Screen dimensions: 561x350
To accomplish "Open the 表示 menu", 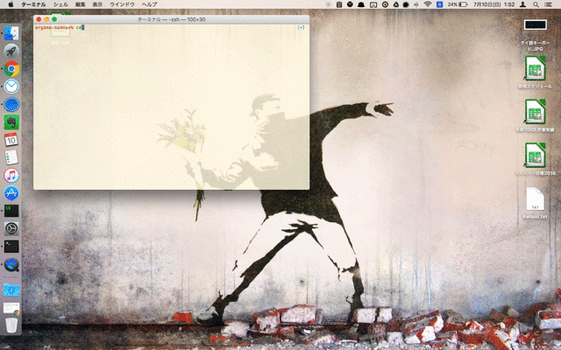I will coord(97,4).
